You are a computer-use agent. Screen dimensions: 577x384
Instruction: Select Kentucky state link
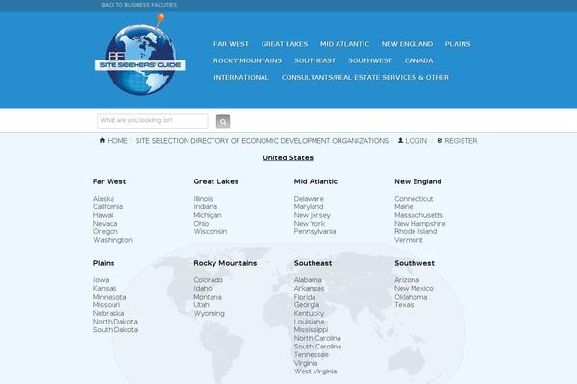[309, 314]
